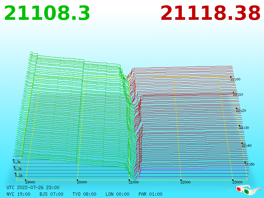This screenshot has height=198, width=264.
Task: Click the 0.2k volume axis label
Action: tap(18, 169)
